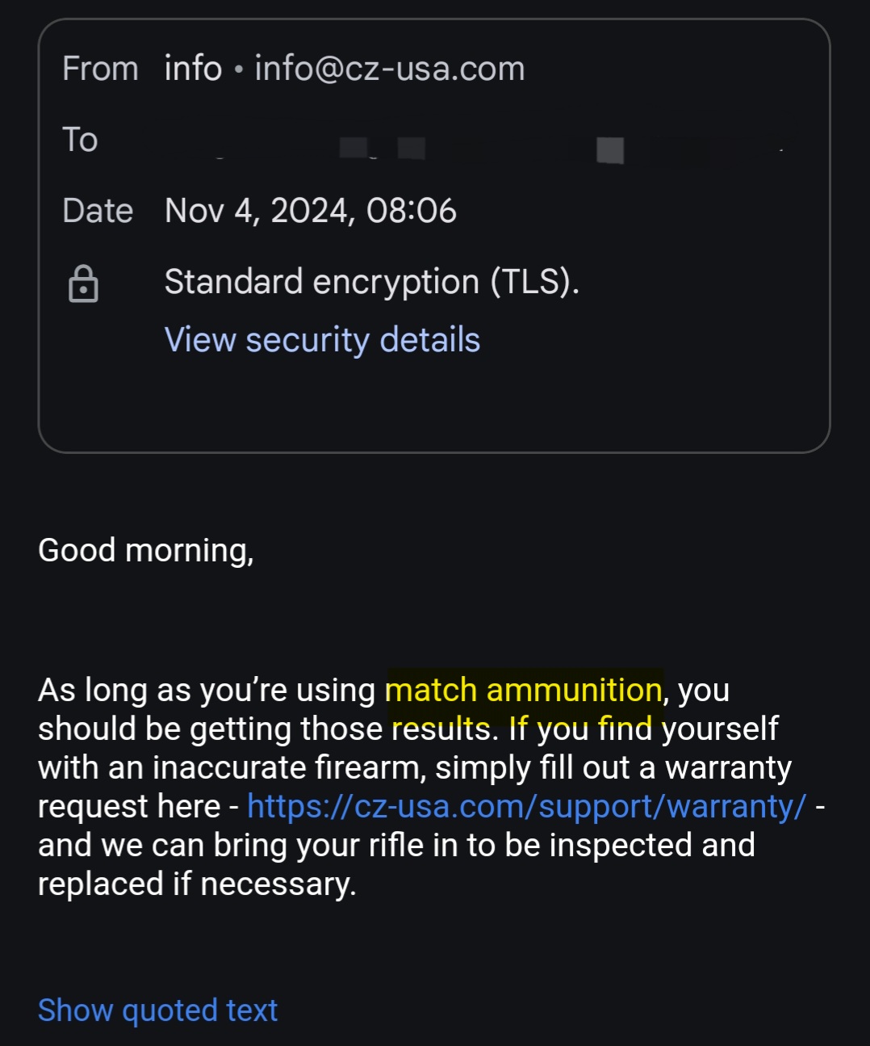Open the View security details link
This screenshot has width=870, height=1046.
tap(322, 340)
